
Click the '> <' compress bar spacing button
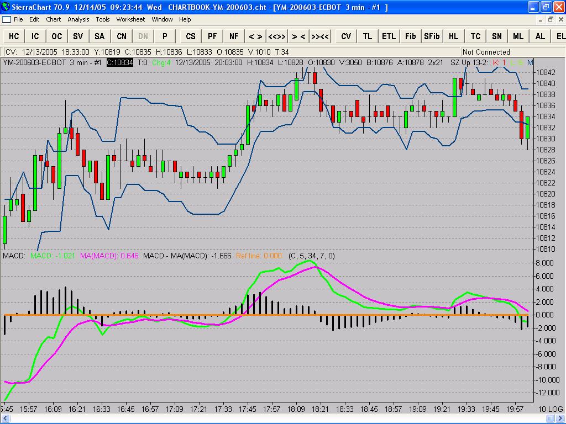coord(298,36)
